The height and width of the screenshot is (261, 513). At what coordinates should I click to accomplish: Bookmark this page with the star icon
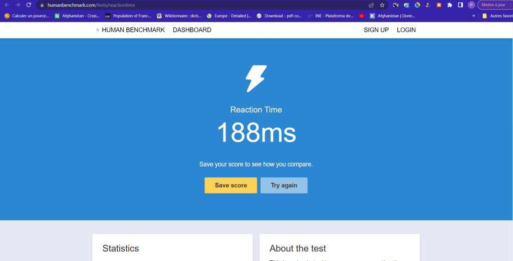pos(382,5)
